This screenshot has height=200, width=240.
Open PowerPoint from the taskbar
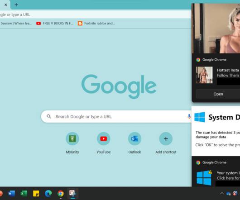(x=1, y=193)
